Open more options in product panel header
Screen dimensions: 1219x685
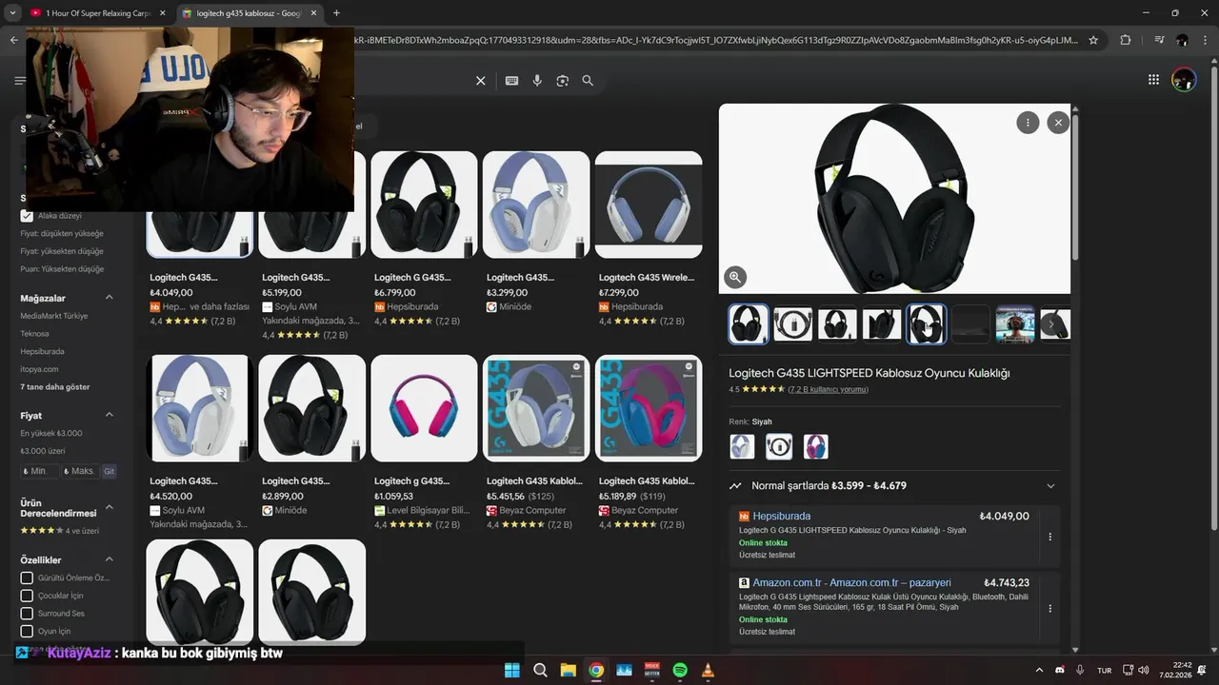coord(1028,122)
